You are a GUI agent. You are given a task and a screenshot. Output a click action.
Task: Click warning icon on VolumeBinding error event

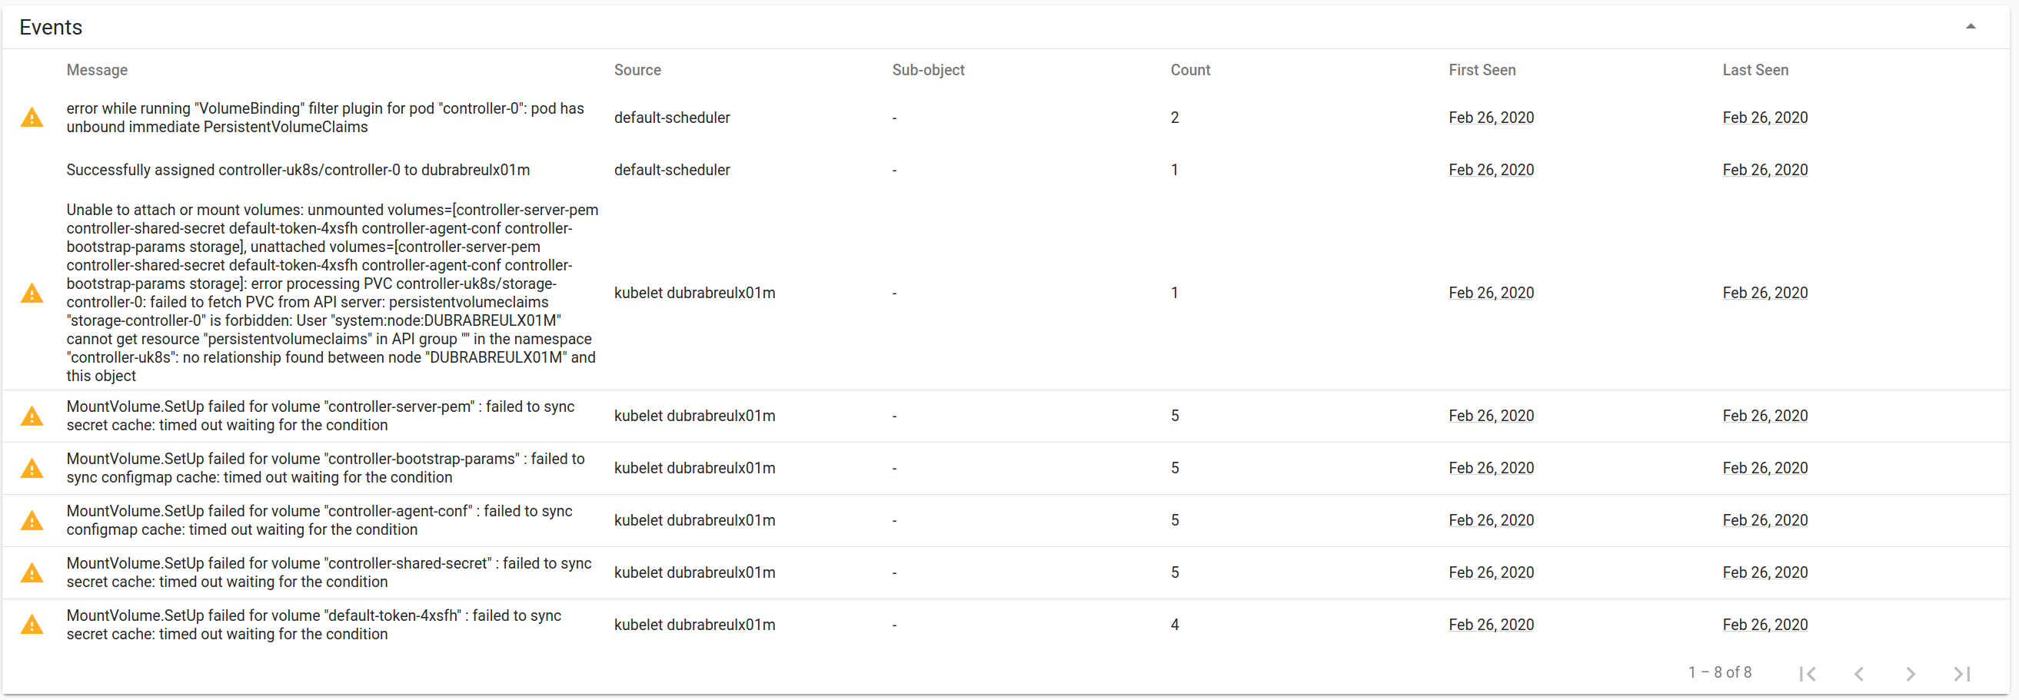[32, 117]
